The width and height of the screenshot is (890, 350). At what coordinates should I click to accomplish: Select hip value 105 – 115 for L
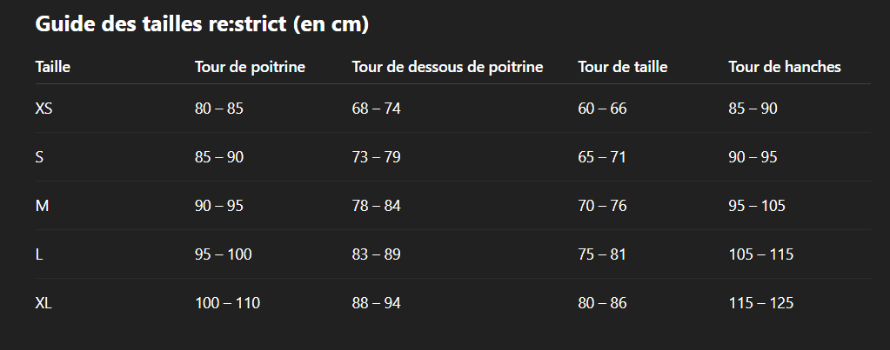(760, 254)
